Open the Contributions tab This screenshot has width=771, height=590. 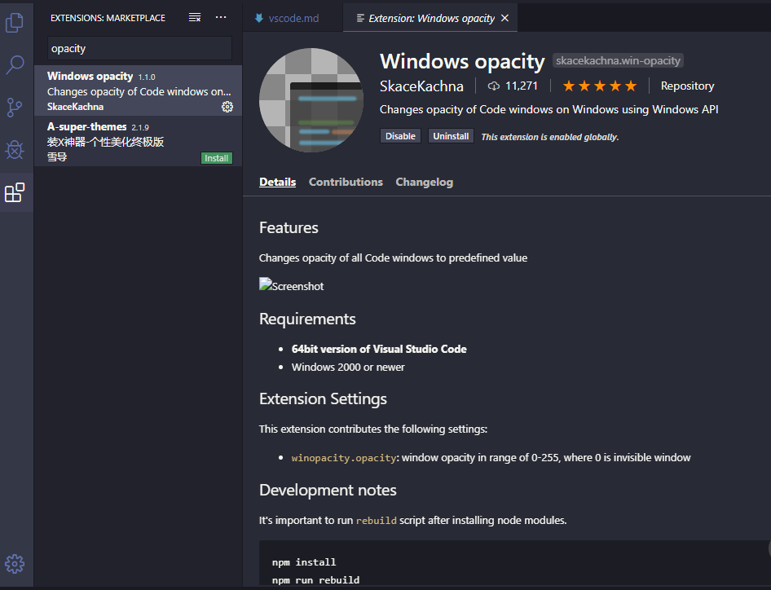coord(346,182)
